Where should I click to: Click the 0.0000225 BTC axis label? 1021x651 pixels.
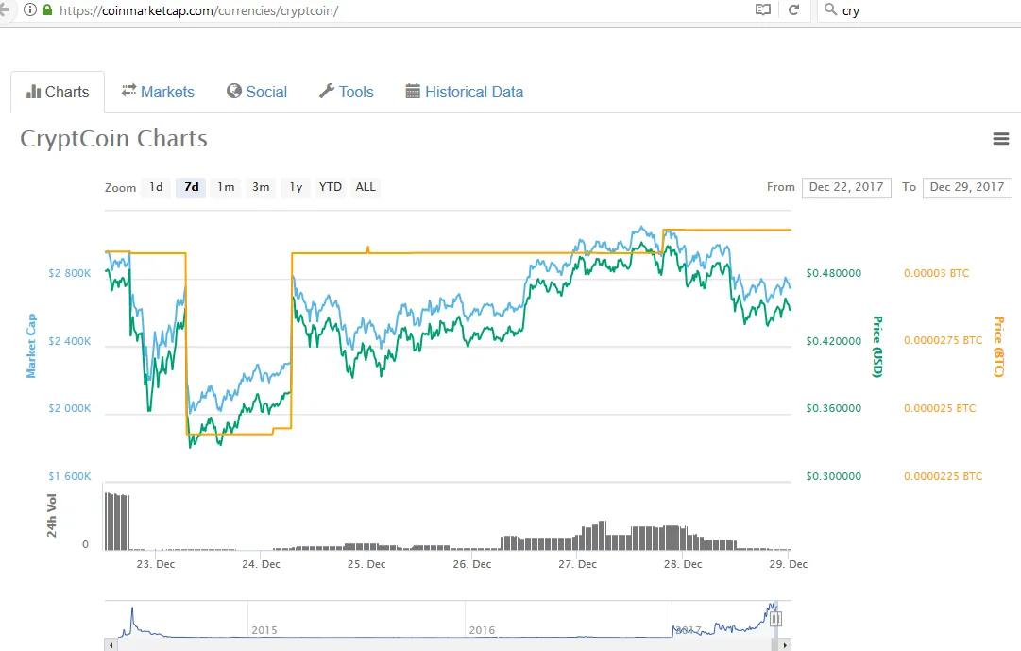click(943, 476)
